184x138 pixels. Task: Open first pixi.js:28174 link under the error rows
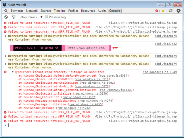[x=166, y=36]
